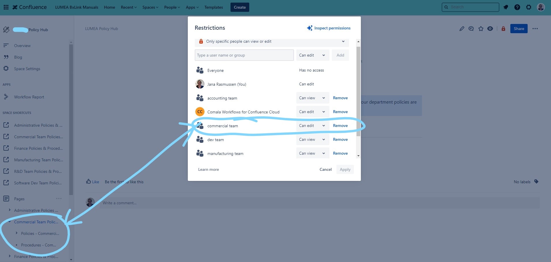Star this page as favorite

[x=481, y=29]
